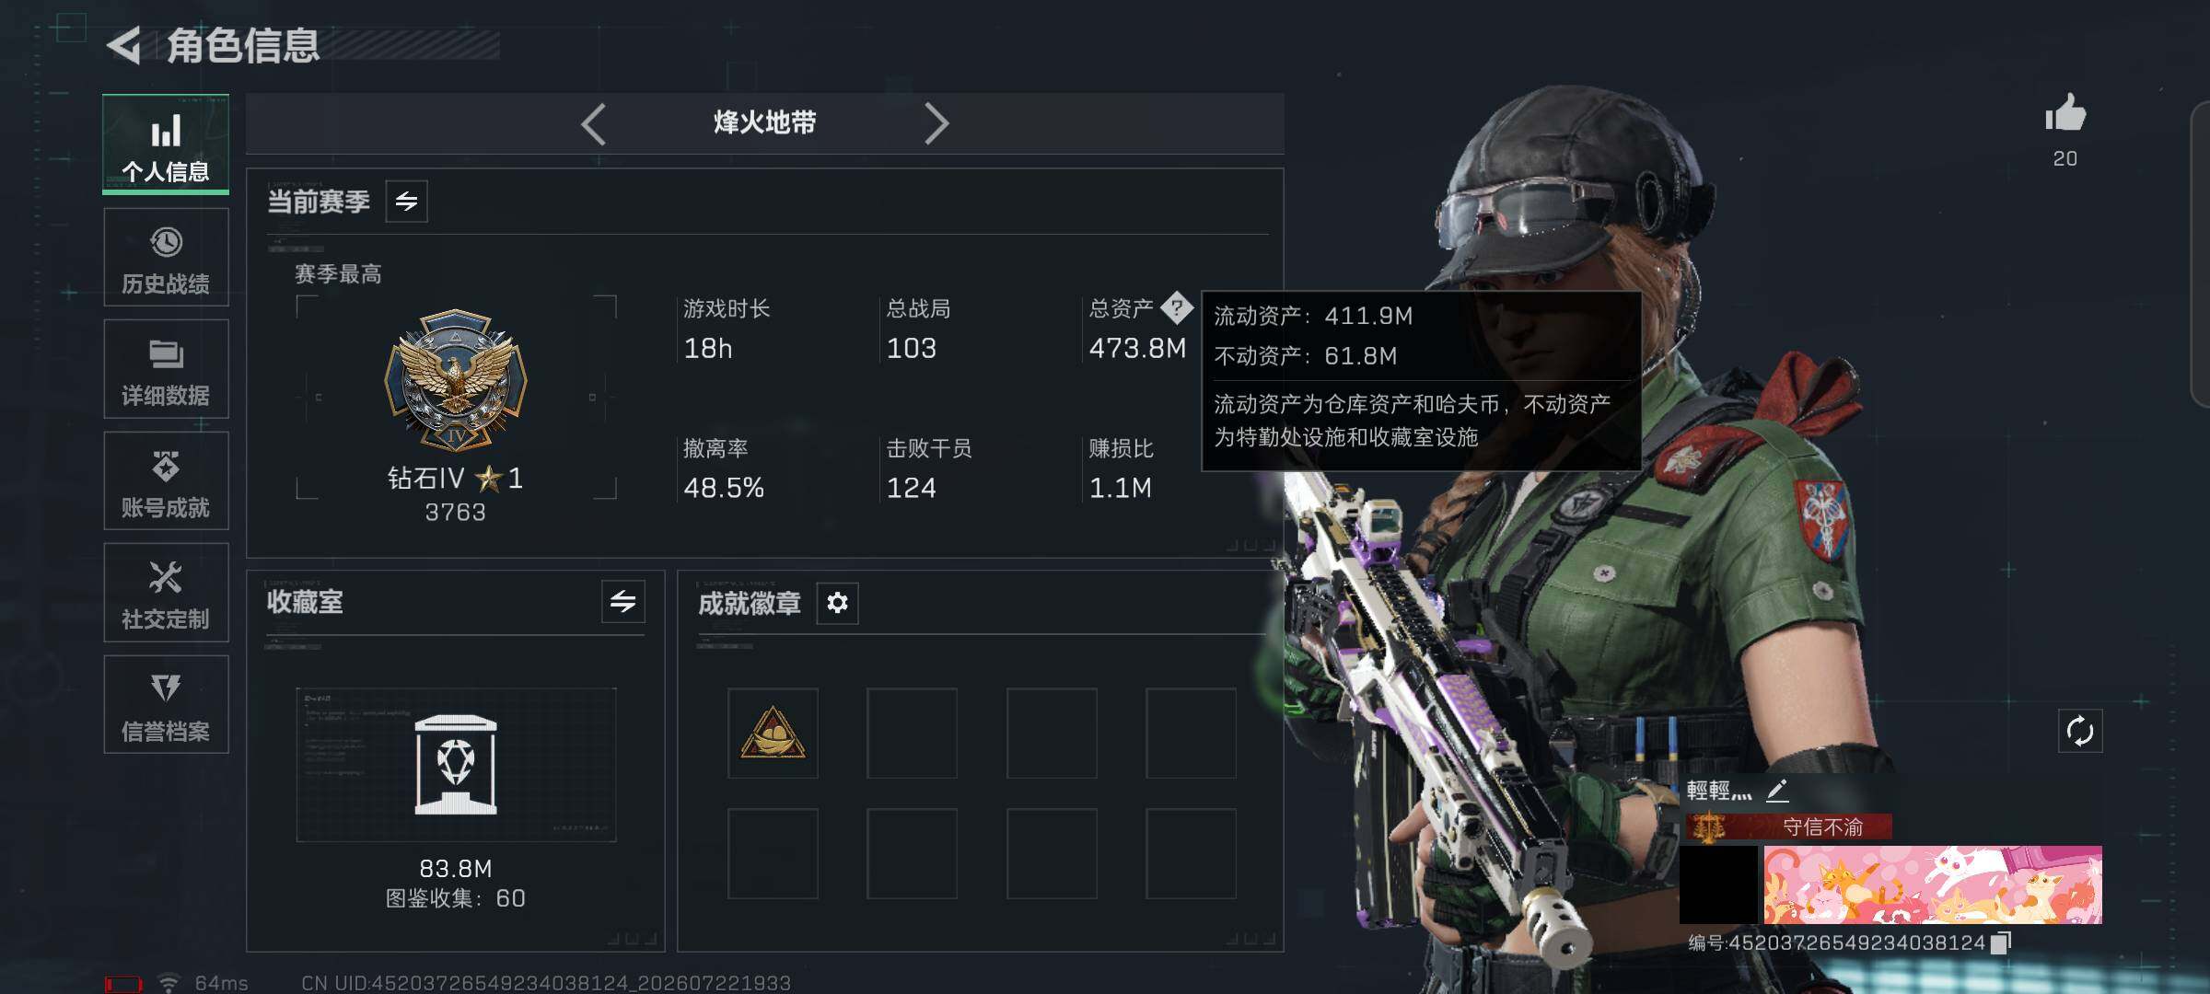Open the 详细数据 tab
The width and height of the screenshot is (2210, 994).
[166, 369]
